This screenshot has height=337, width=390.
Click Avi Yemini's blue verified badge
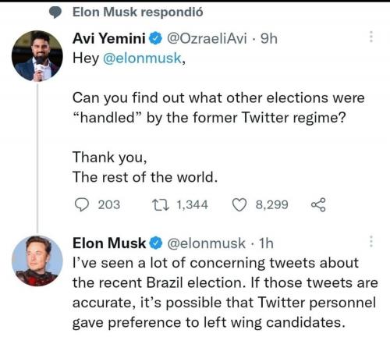point(155,39)
